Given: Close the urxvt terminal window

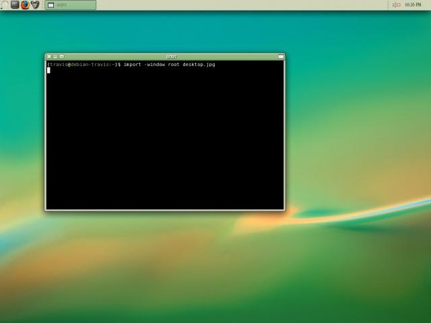Looking at the screenshot, I should (49, 57).
